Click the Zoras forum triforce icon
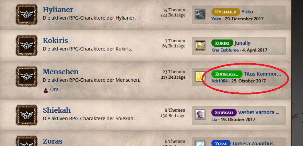Viewport: 303px width, 146px height. pyautogui.click(x=26, y=141)
